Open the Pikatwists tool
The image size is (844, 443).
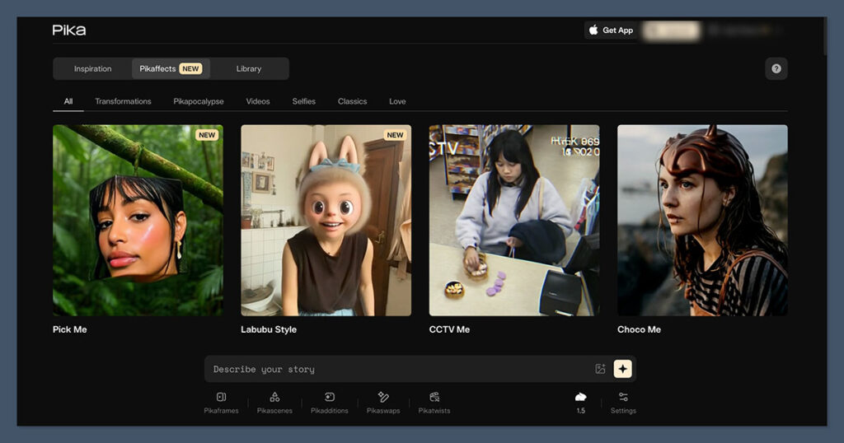coord(434,403)
